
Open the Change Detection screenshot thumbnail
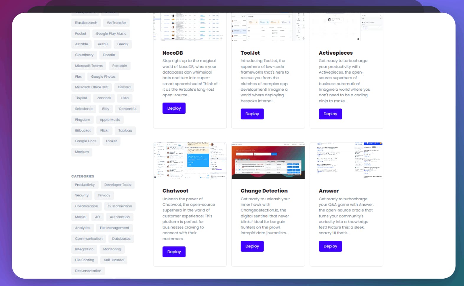pos(268,160)
